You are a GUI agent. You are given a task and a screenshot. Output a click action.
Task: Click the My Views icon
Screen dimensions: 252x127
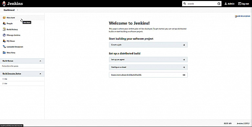(4, 41)
